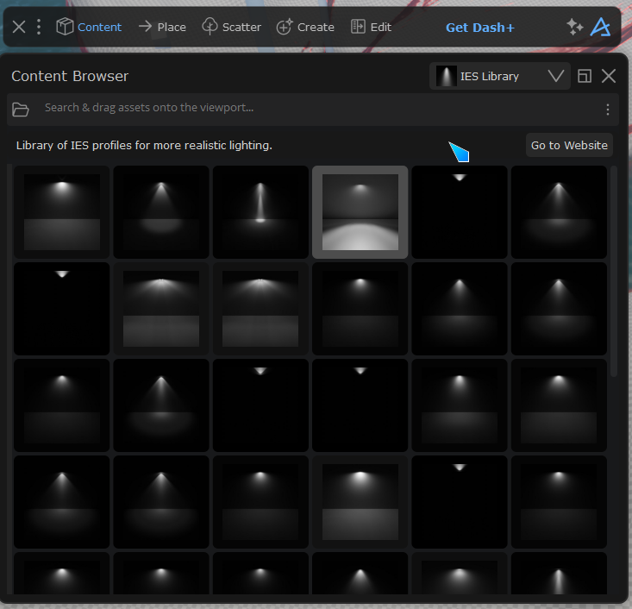Click the Content cube icon

[65, 27]
